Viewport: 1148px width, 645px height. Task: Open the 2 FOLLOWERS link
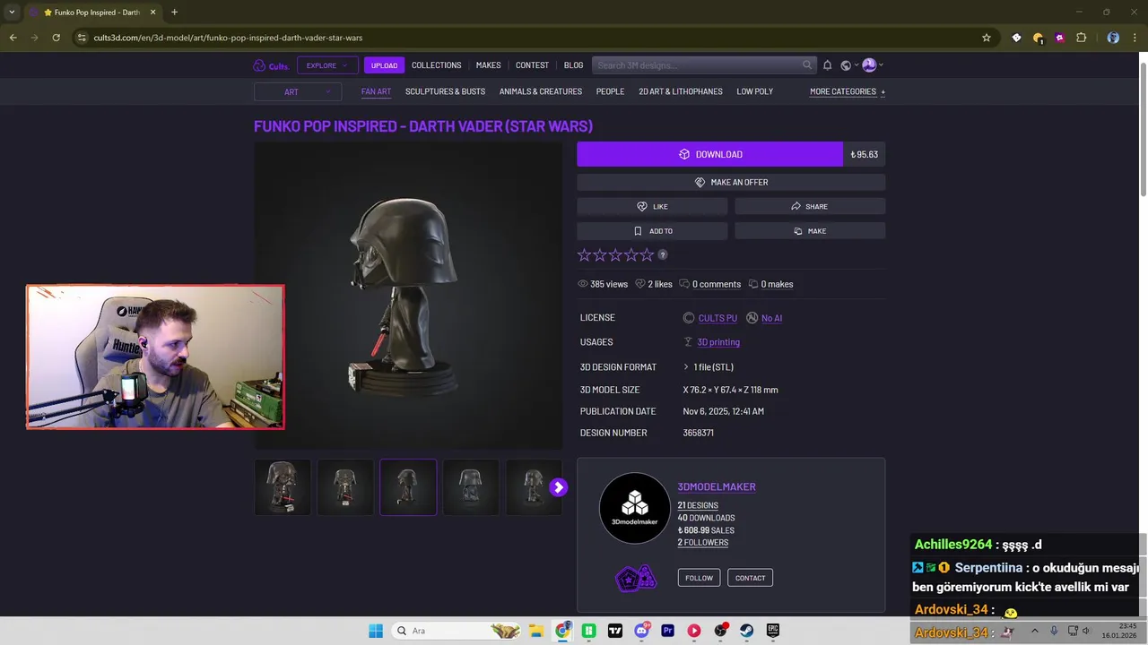(703, 543)
